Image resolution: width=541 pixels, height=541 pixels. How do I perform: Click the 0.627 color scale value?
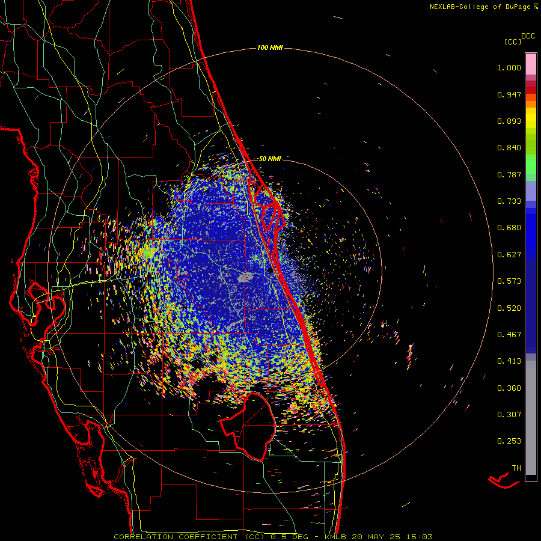[509, 255]
